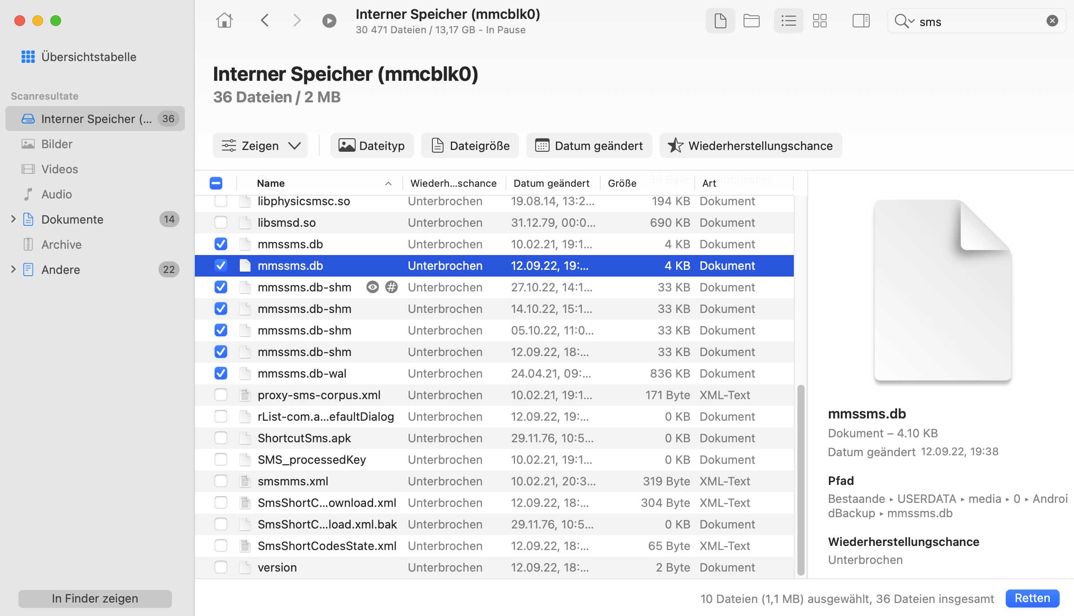Screen dimensions: 1074x616
Task: Sort by Größe column header
Action: 622,183
